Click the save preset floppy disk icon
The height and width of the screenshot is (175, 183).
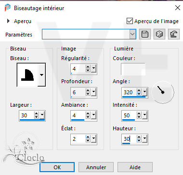[145, 34]
